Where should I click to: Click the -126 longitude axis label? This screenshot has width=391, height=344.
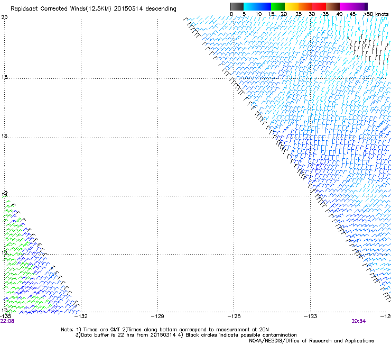[x=234, y=316]
